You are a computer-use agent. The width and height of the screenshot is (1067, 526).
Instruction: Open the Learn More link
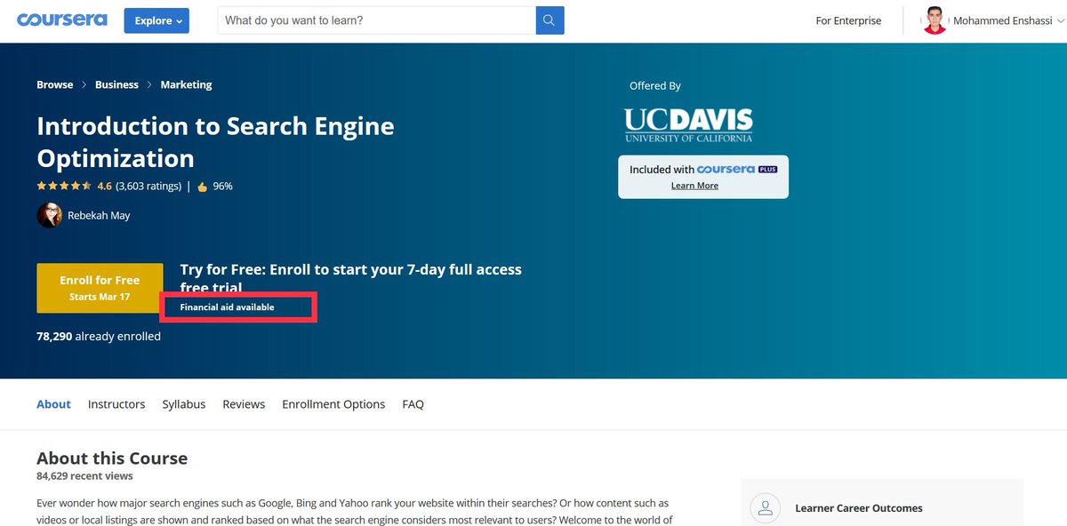coord(694,186)
